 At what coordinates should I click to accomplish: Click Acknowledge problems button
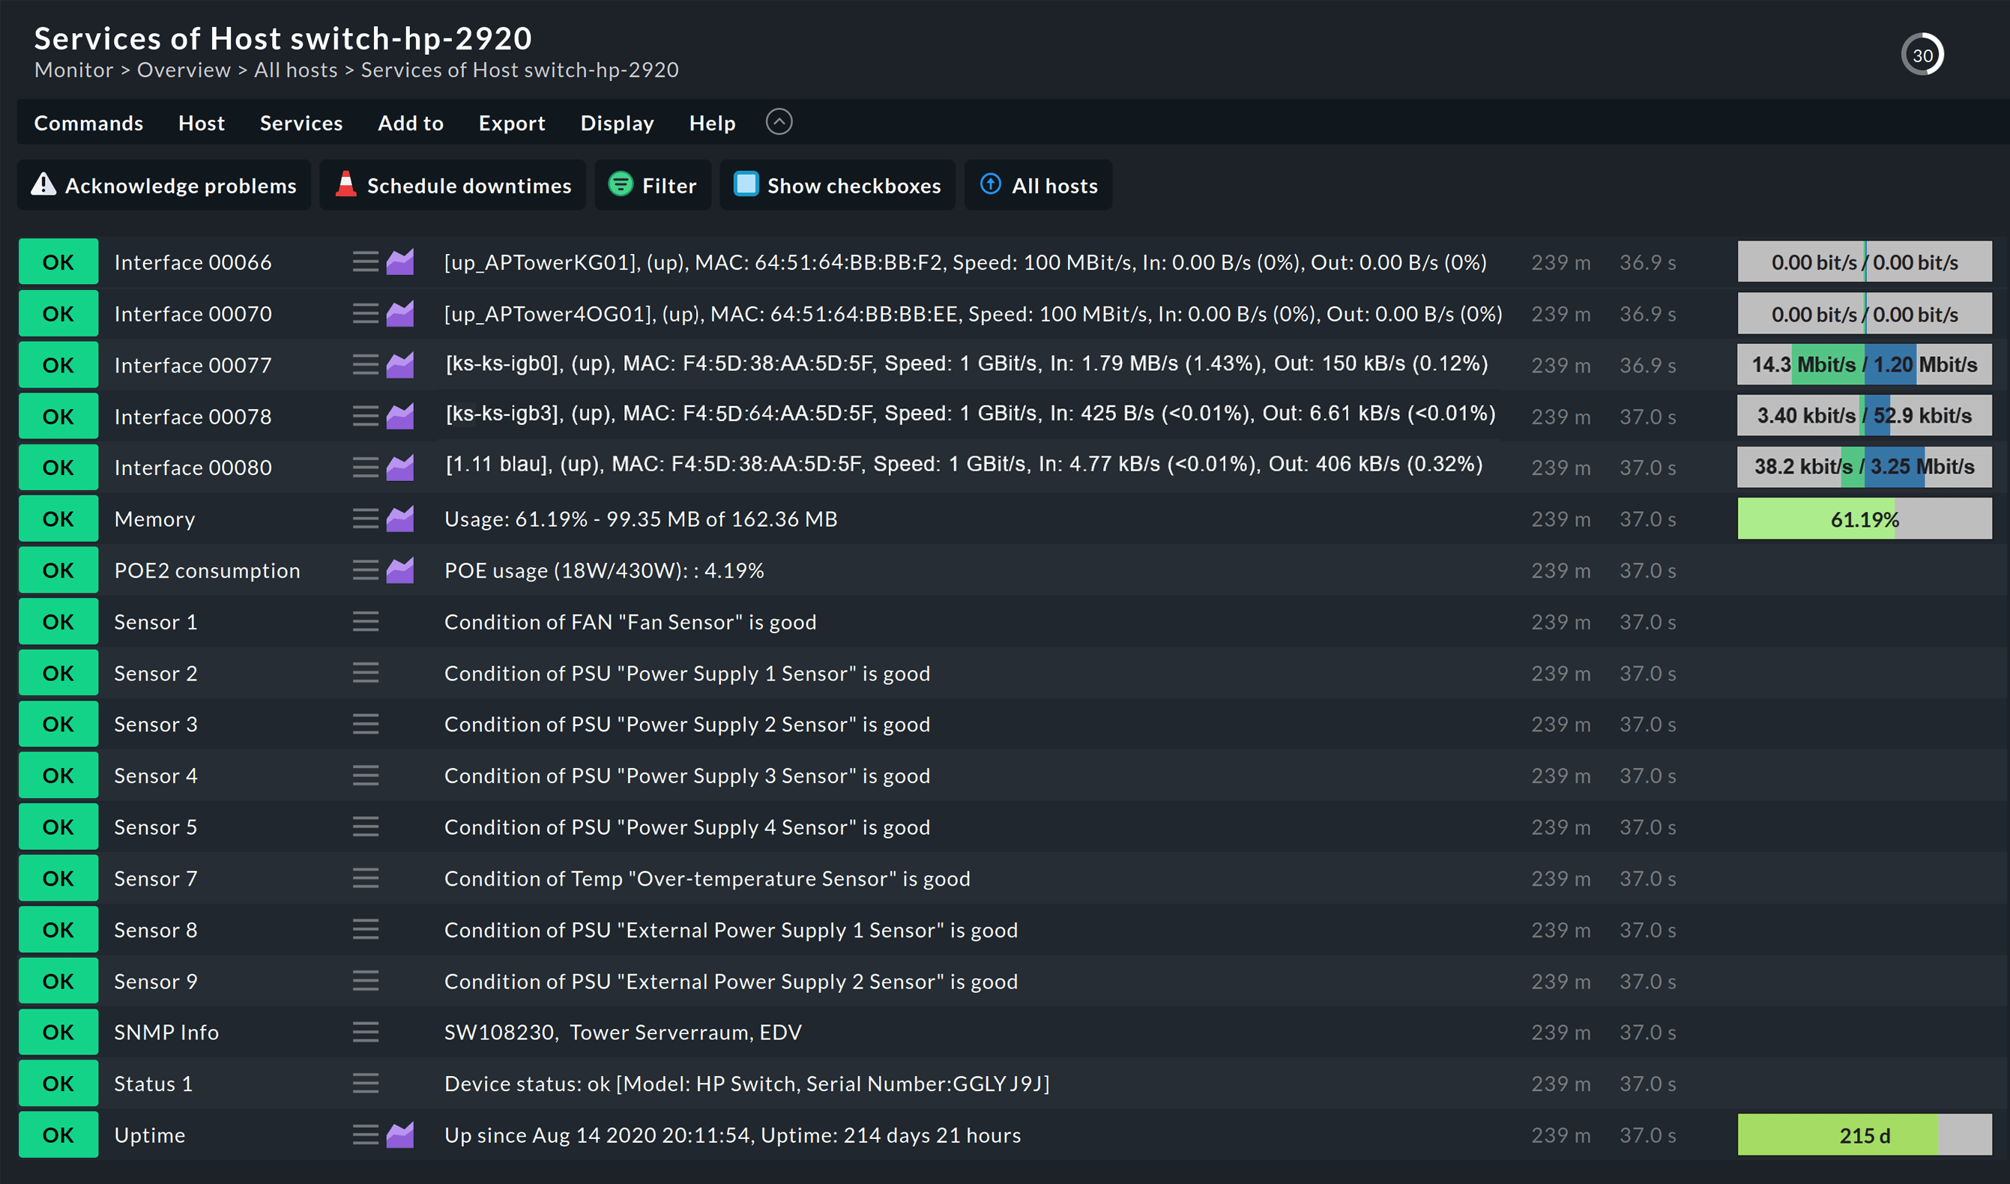pyautogui.click(x=163, y=185)
